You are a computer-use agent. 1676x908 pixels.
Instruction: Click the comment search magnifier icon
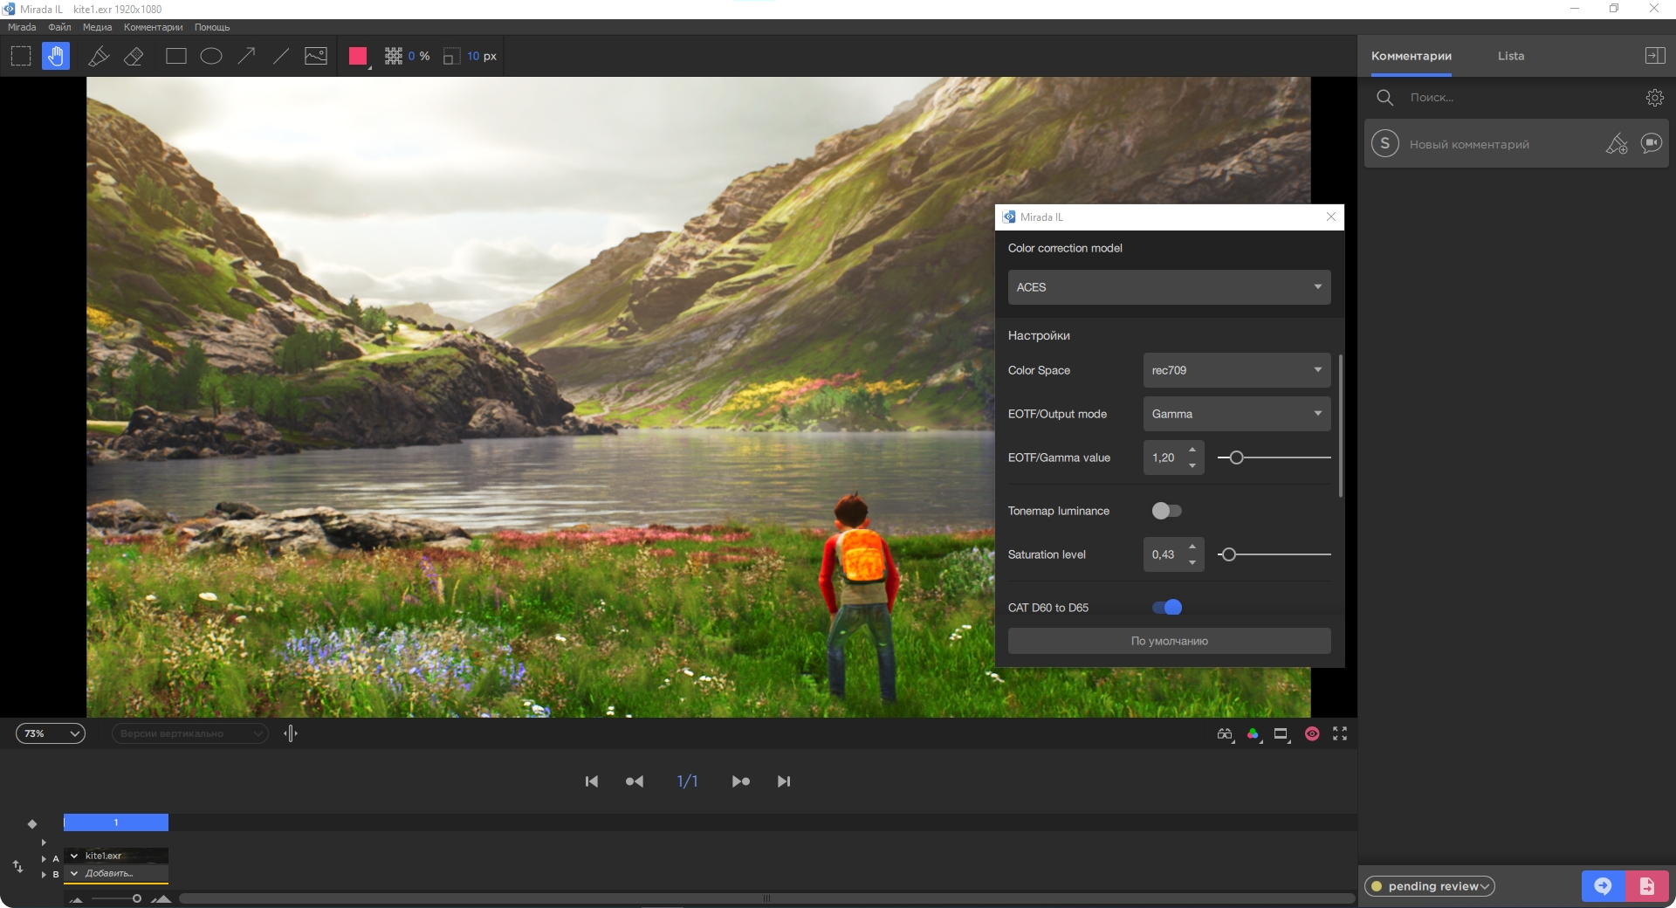[x=1384, y=98]
